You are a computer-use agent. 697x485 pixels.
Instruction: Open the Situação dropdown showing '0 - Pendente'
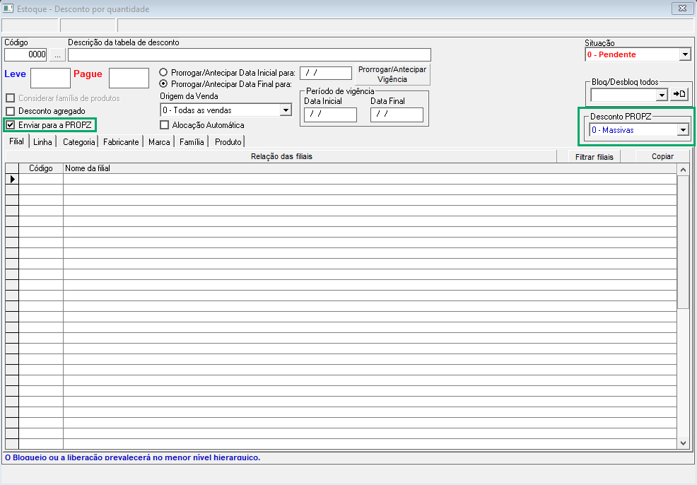click(685, 54)
